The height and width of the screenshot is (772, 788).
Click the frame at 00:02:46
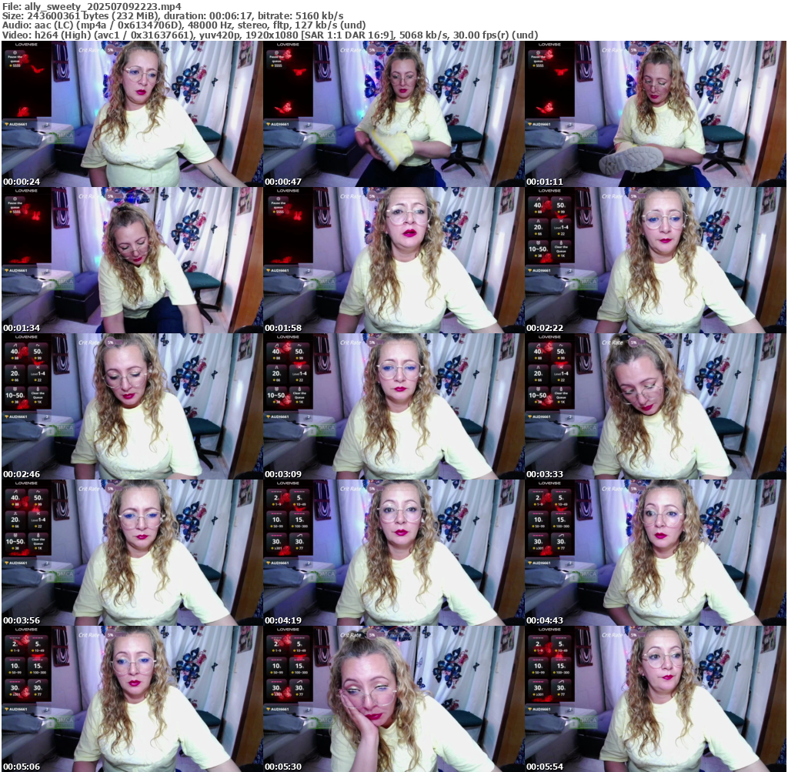(x=132, y=406)
